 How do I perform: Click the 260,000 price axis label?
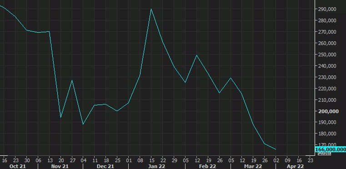click(327, 43)
